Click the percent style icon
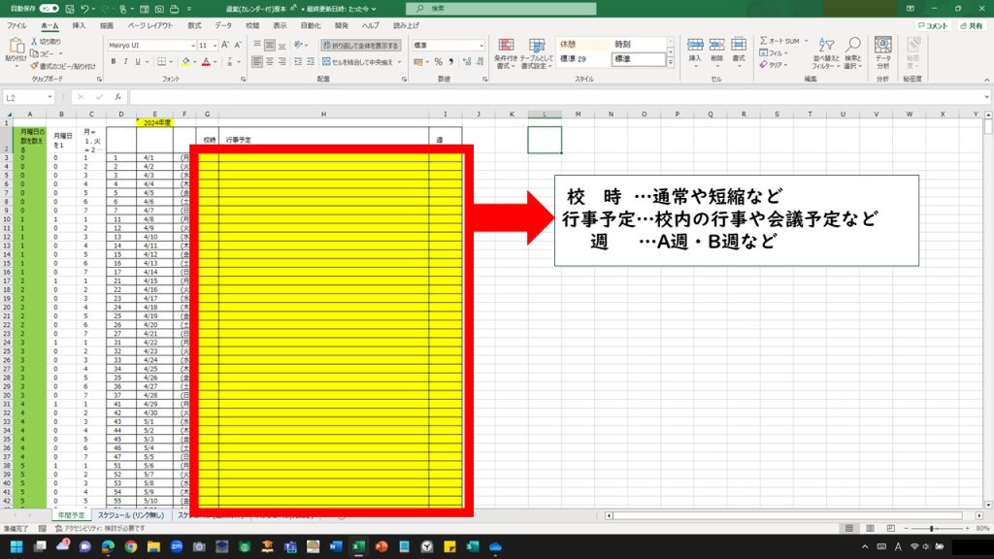This screenshot has height=559, width=994. pos(436,61)
